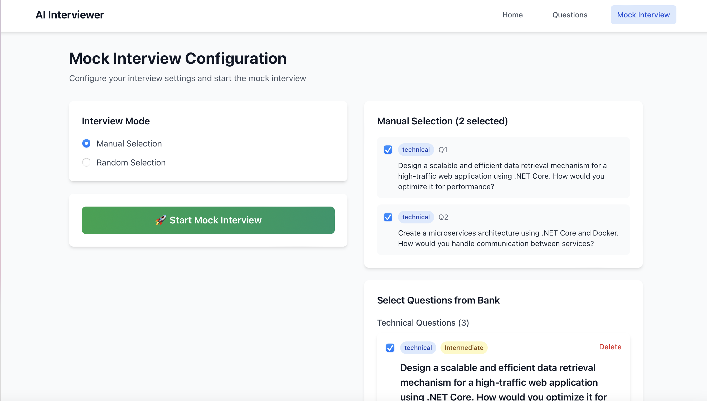Choose the Random Selection radio button
Screen dimensions: 707x401
click(86, 163)
